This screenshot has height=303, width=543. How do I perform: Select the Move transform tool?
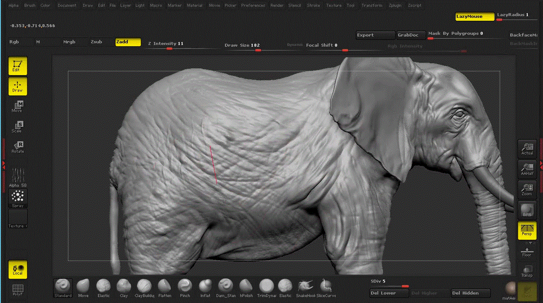[x=17, y=107]
